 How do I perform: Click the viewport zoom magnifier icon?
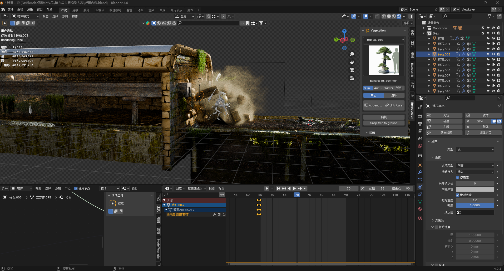352,54
